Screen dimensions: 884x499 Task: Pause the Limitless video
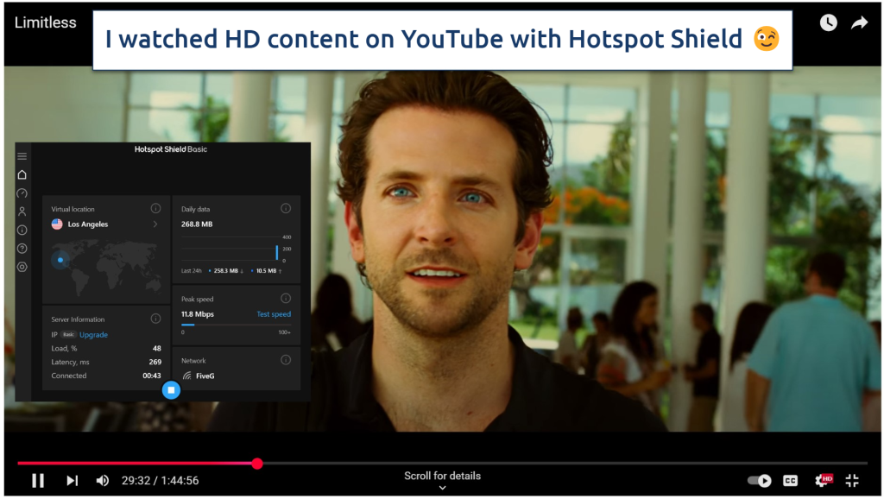pos(38,481)
